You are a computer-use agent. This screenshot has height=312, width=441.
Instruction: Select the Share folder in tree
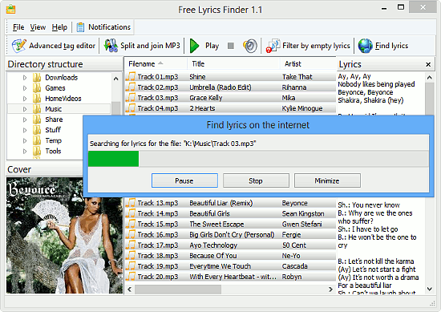point(54,120)
